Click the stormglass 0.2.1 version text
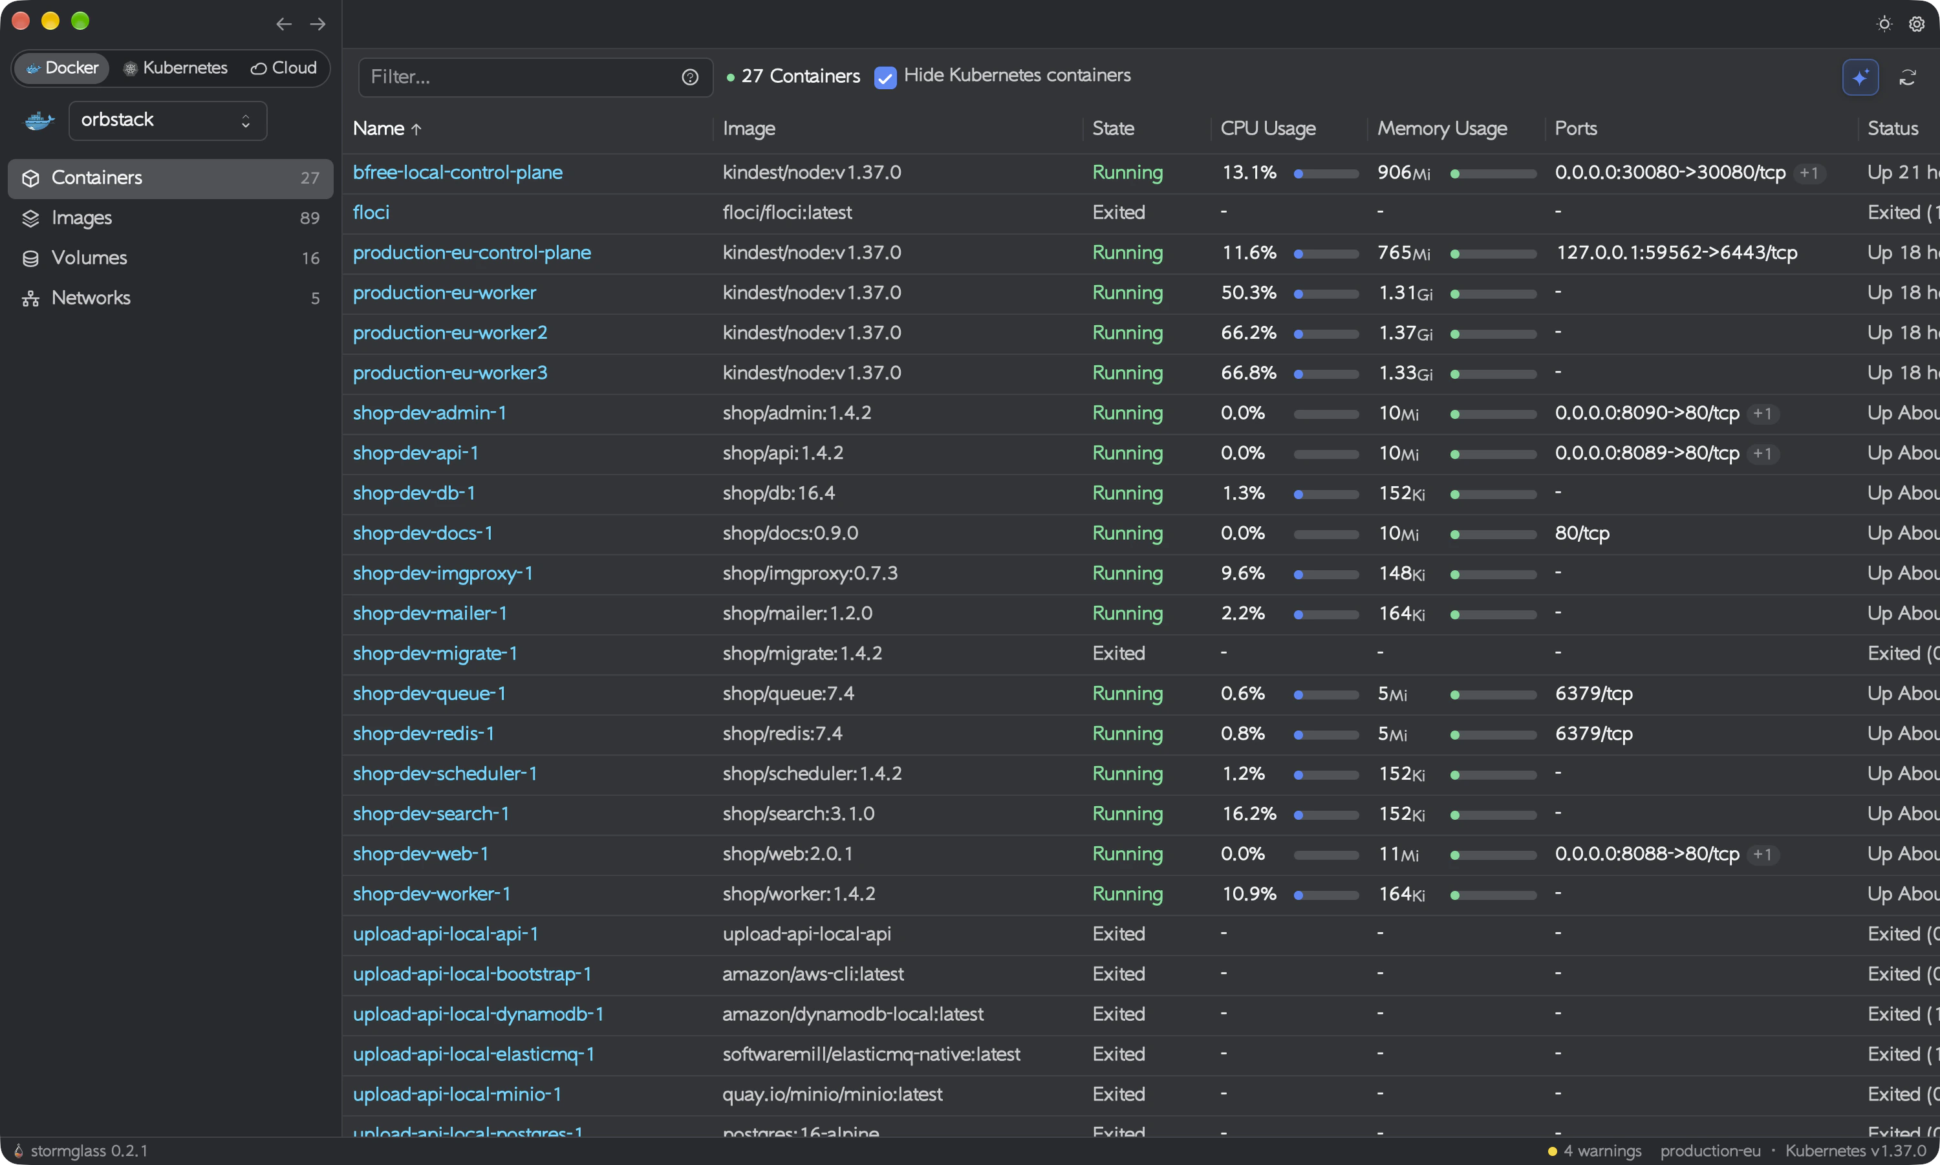 [89, 1151]
